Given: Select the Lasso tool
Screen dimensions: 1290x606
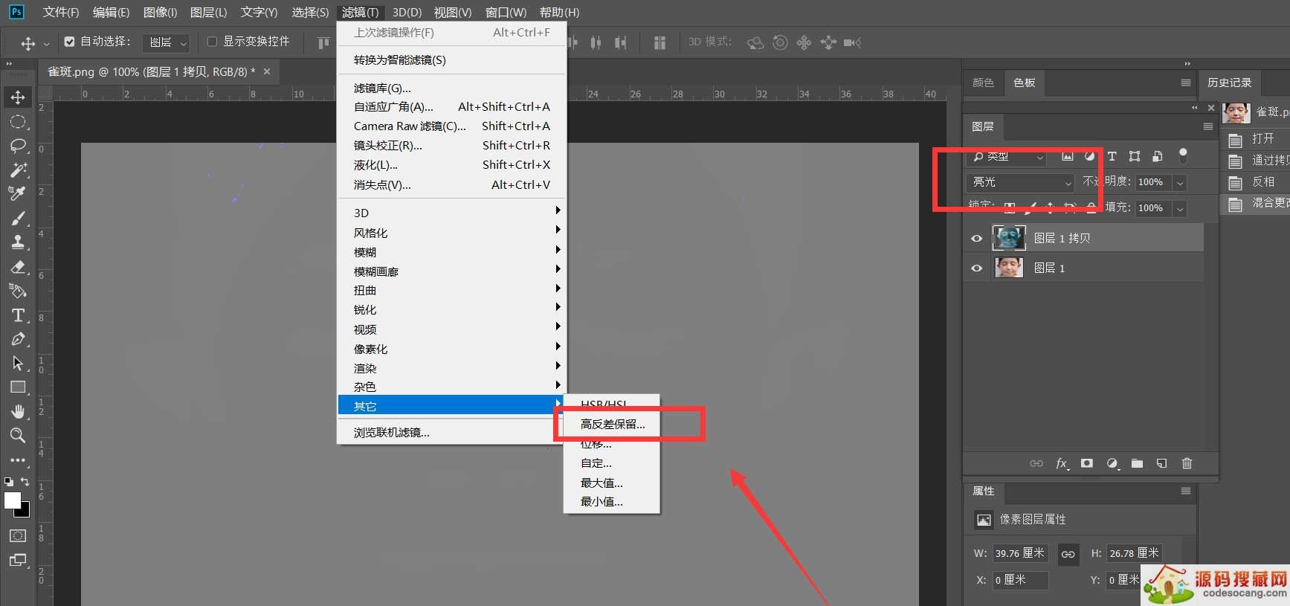Looking at the screenshot, I should 18,146.
